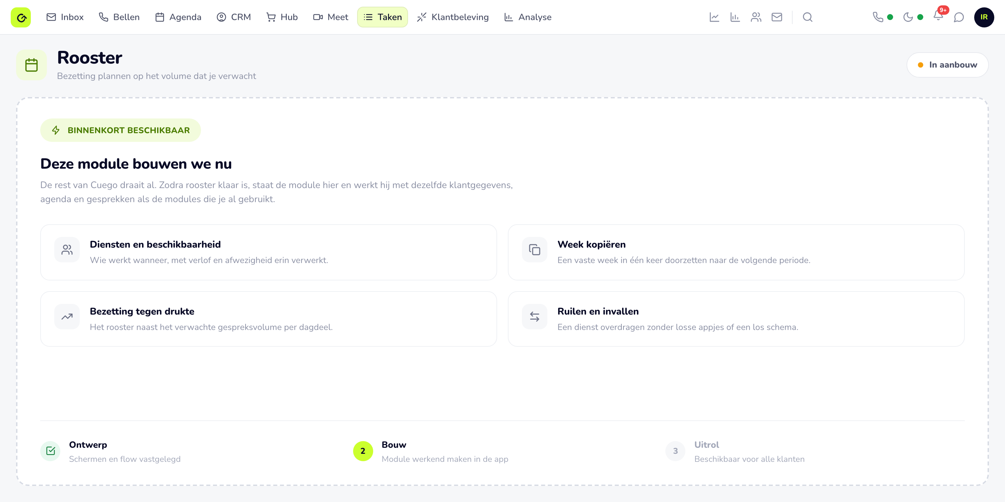This screenshot has width=1005, height=502.
Task: Click the trending arrow icon on Bezetting card
Action: 67,317
